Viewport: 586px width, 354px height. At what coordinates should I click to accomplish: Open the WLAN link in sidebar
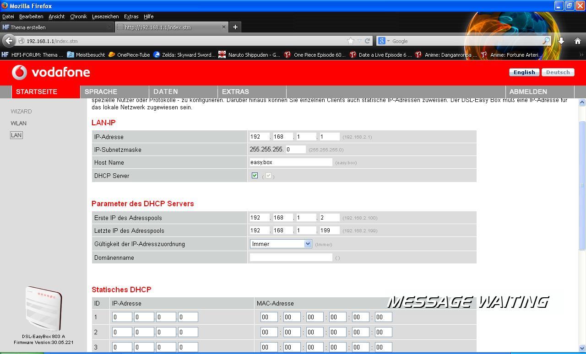[x=19, y=123]
